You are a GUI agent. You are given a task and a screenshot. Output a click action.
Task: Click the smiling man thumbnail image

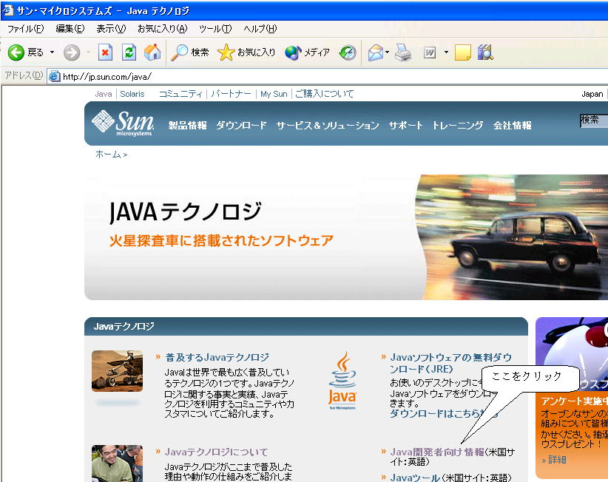(x=117, y=464)
